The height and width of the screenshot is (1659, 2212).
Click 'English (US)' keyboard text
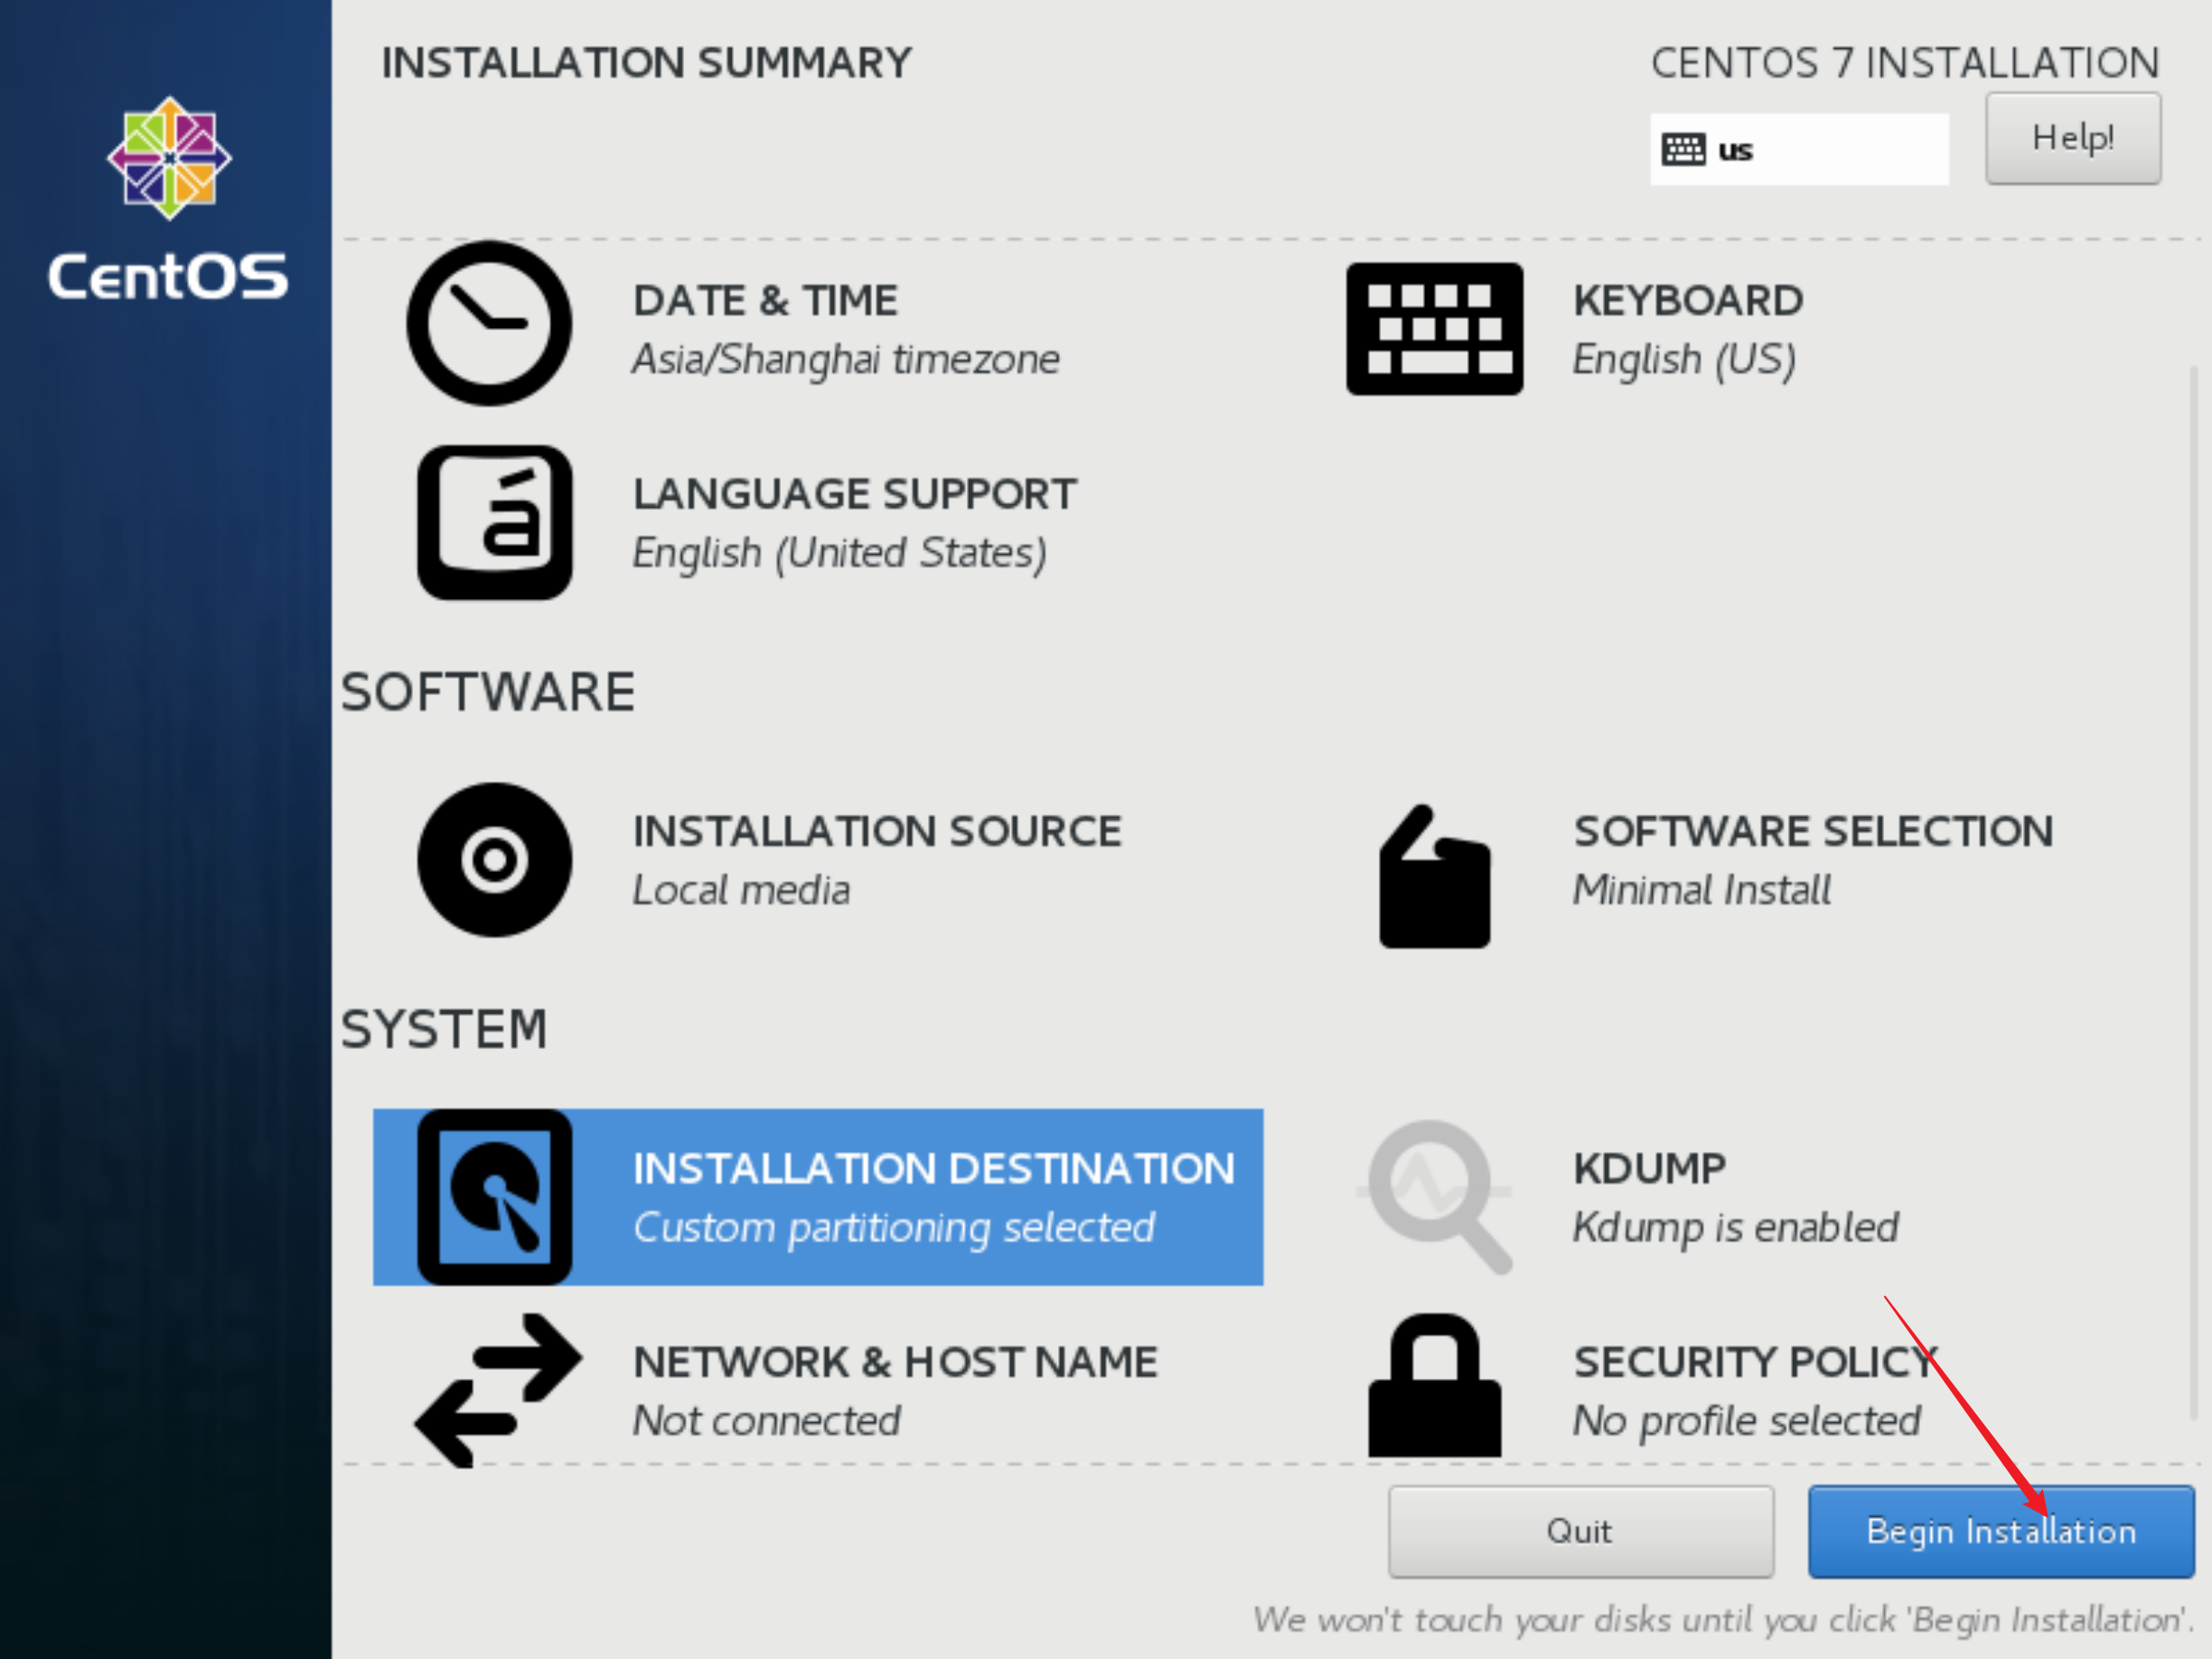(x=1685, y=359)
